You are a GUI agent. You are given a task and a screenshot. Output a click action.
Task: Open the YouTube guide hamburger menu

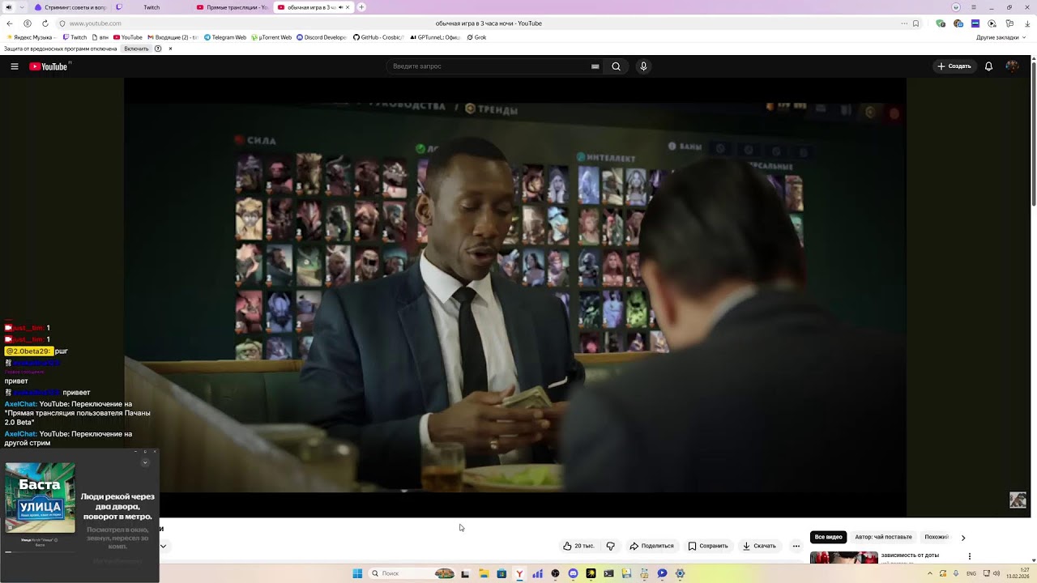coord(15,66)
